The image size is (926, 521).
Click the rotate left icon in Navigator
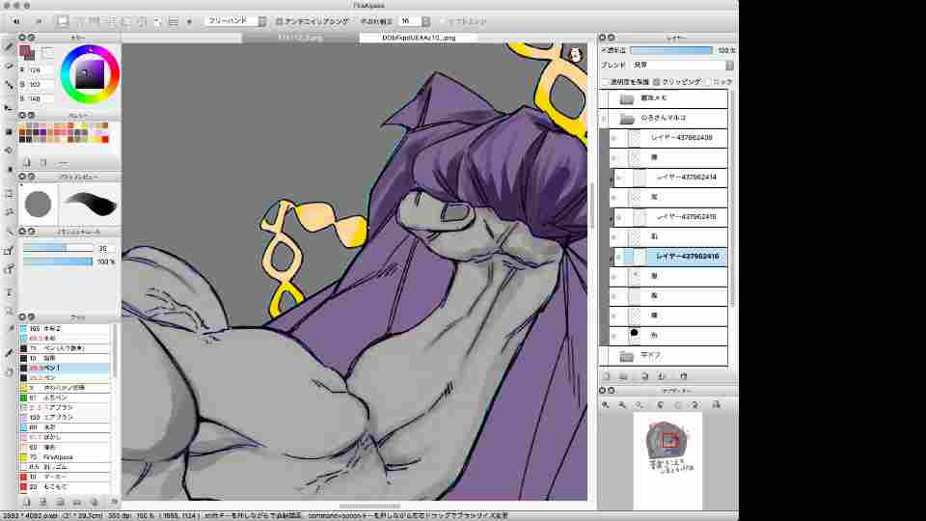point(660,404)
